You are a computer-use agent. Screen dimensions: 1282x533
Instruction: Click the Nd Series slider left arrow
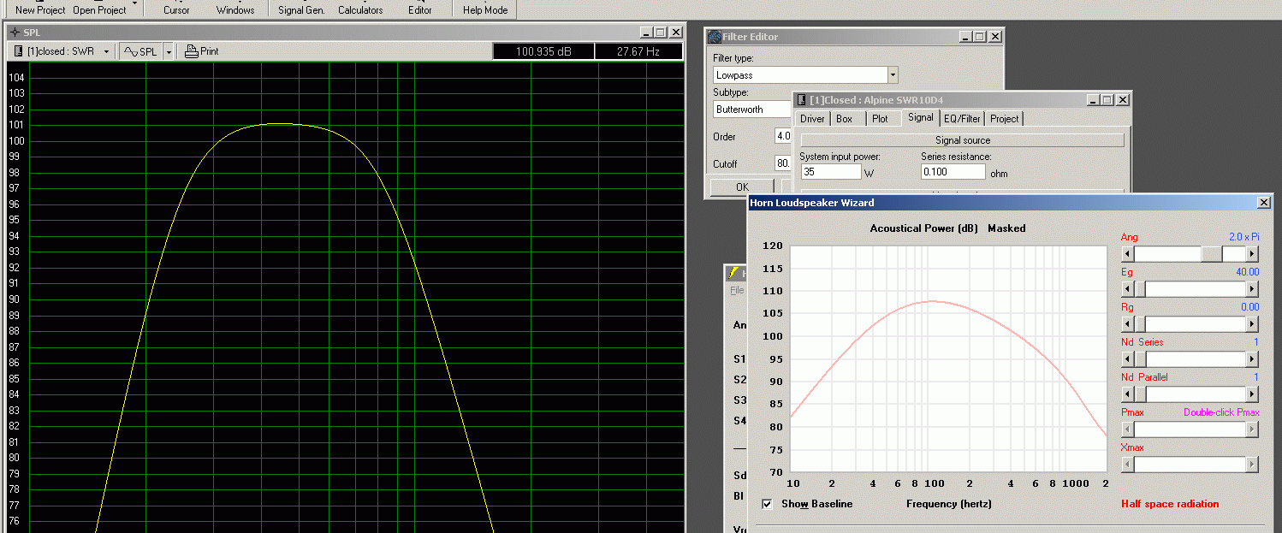(x=1127, y=359)
